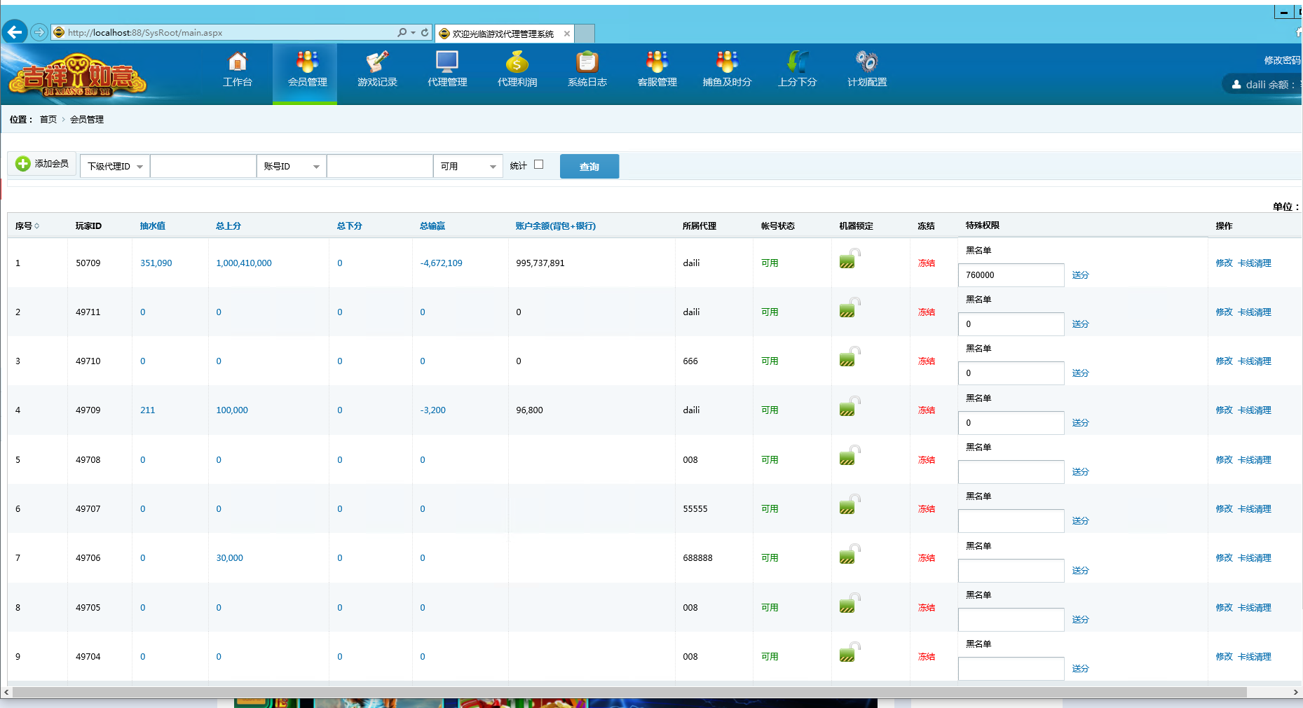The image size is (1303, 708).
Task: Open 计划配置 gears icon
Action: [866, 62]
